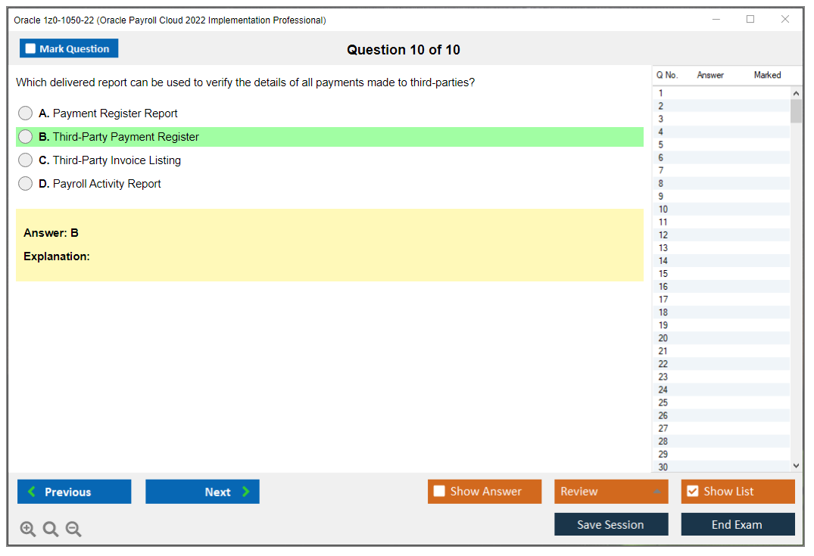The width and height of the screenshot is (814, 556).
Task: Click the End Exam button
Action: (738, 523)
